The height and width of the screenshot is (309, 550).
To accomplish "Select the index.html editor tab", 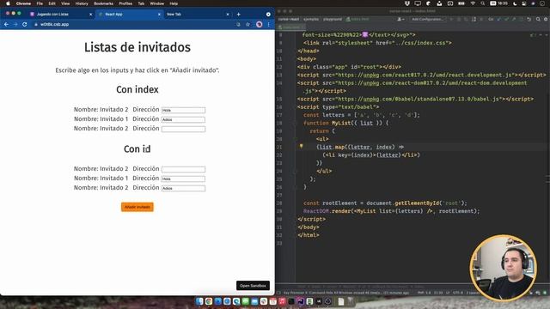I will click(291, 27).
